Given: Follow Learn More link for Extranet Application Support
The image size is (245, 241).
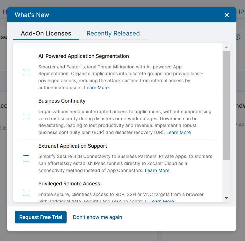Looking at the screenshot, I should pyautogui.click(x=157, y=170).
